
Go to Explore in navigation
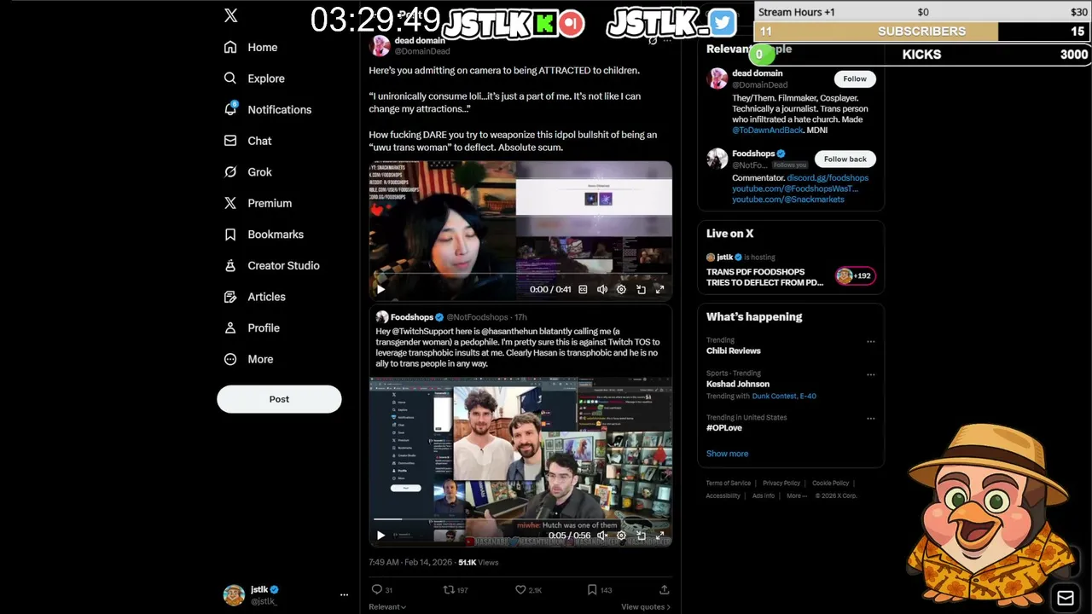click(266, 78)
